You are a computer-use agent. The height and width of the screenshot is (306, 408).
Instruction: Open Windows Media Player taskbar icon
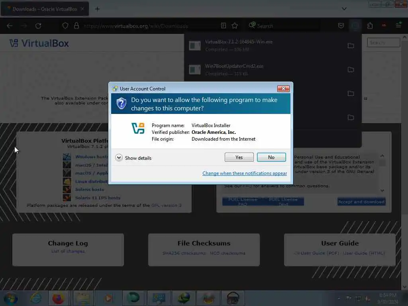pos(108,298)
